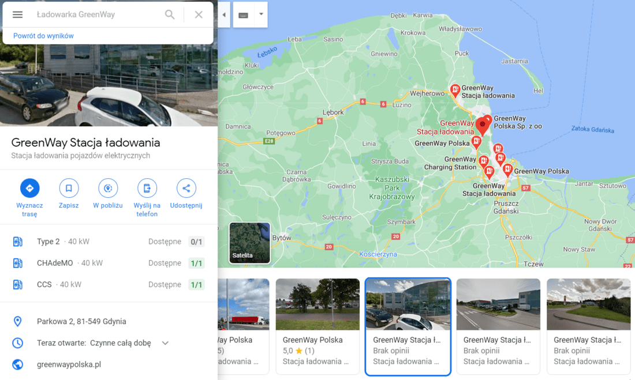The height and width of the screenshot is (380, 635).
Task: Click Wyślij na telefon icon
Action: coord(147,188)
